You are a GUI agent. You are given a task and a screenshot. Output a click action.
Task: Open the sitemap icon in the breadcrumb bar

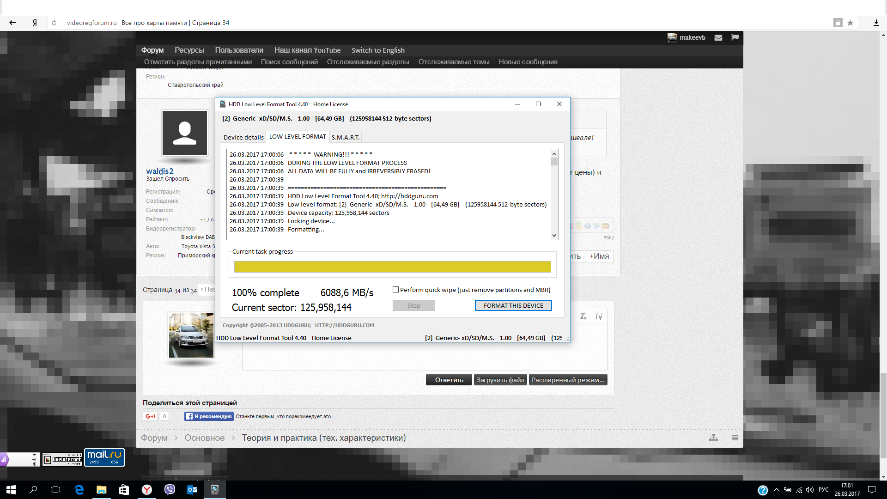pos(713,438)
